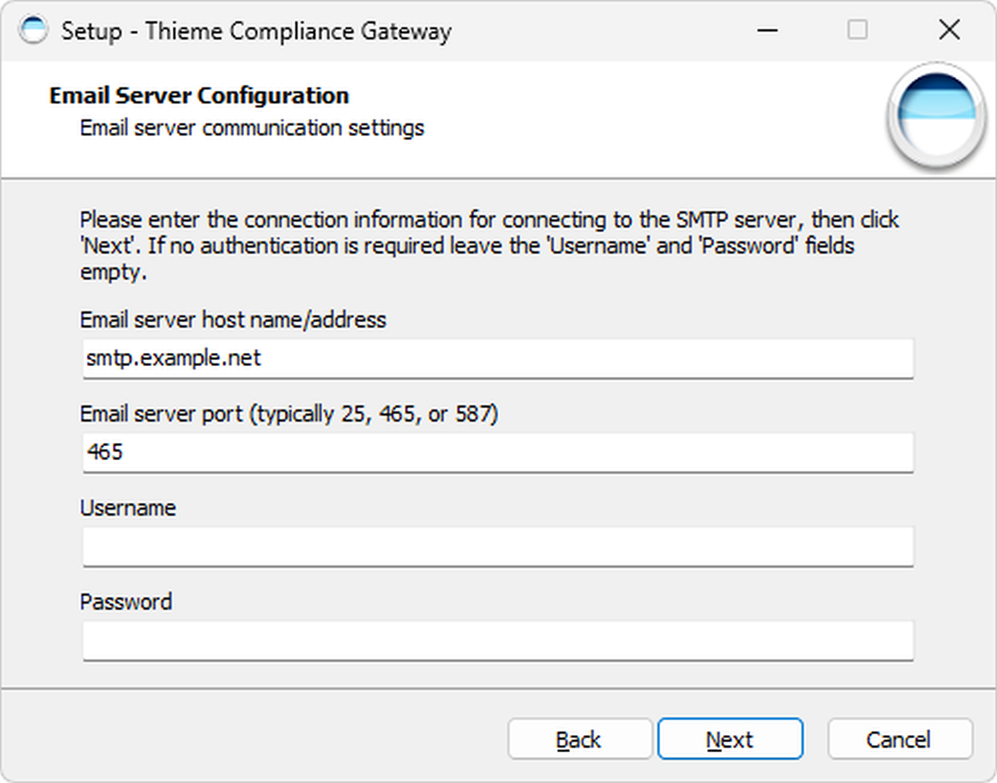The width and height of the screenshot is (997, 783).
Task: Click the SMTP connection instruction paragraph
Action: click(x=488, y=246)
